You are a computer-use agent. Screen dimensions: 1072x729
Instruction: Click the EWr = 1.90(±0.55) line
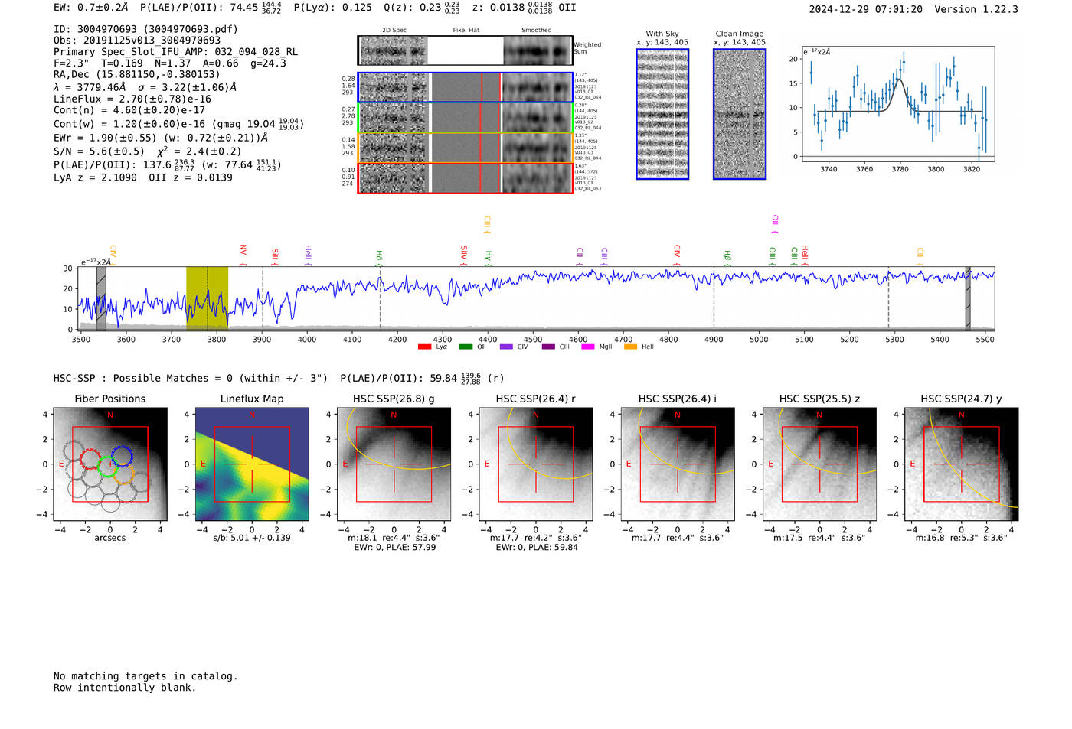pyautogui.click(x=161, y=138)
